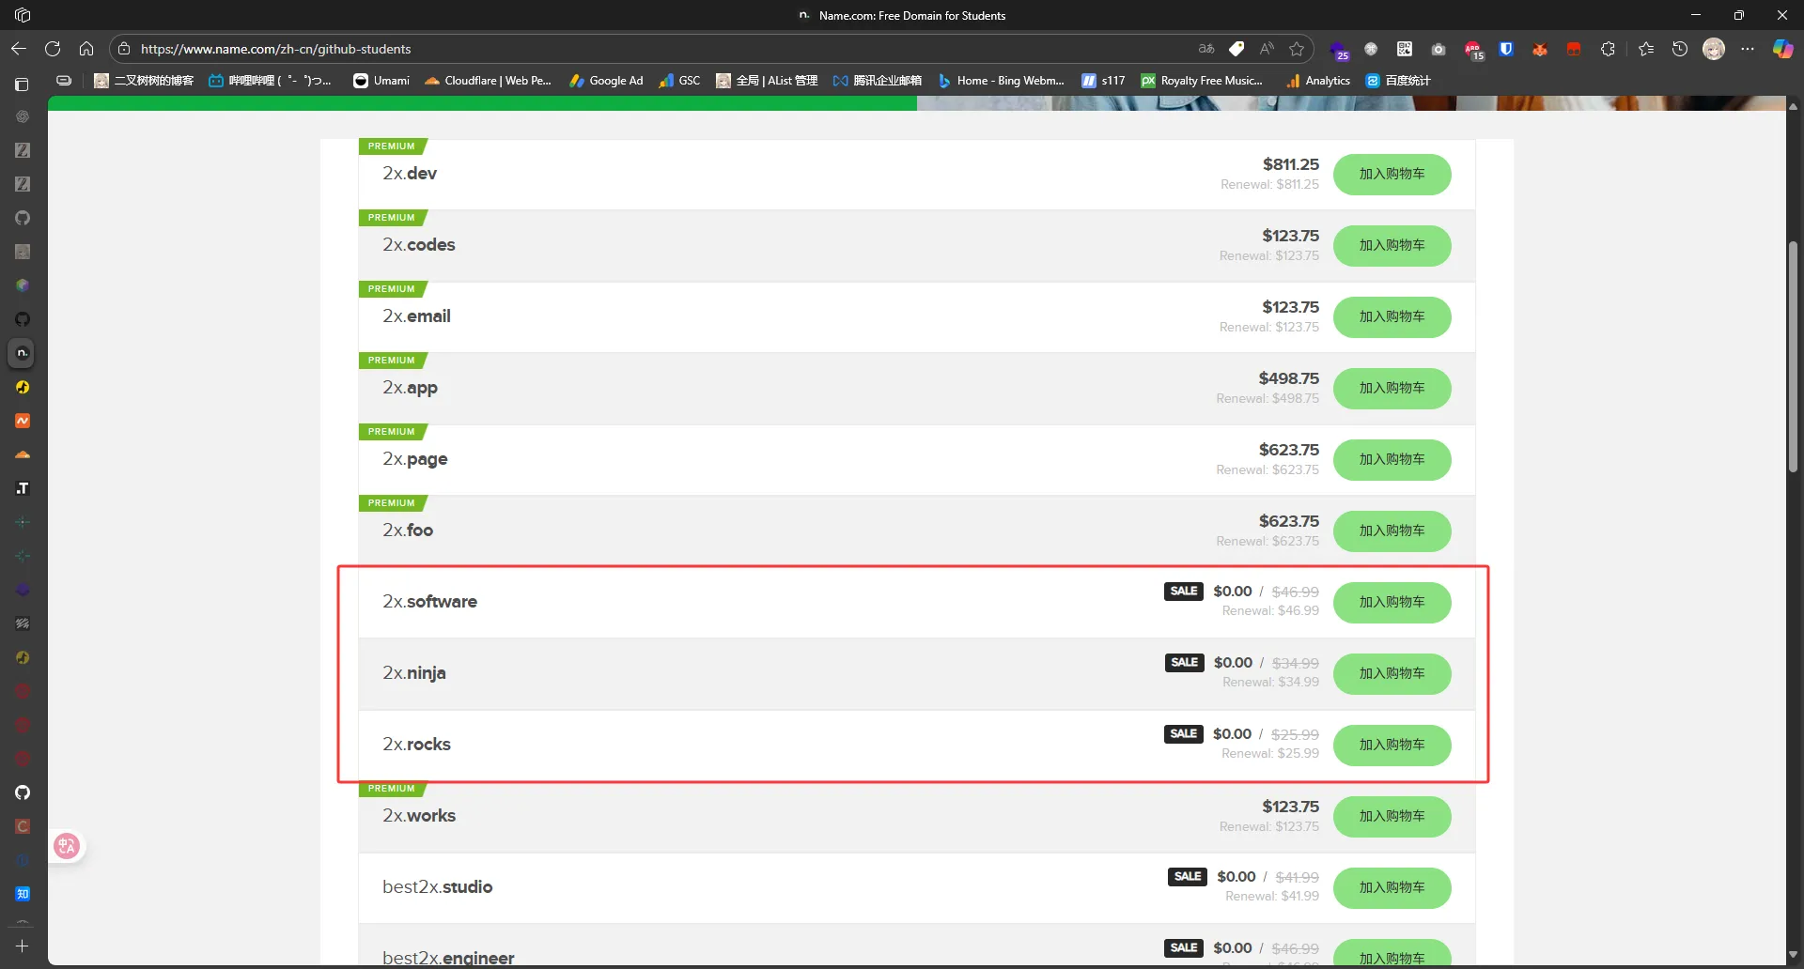Open the user profile avatar menu

point(1714,49)
